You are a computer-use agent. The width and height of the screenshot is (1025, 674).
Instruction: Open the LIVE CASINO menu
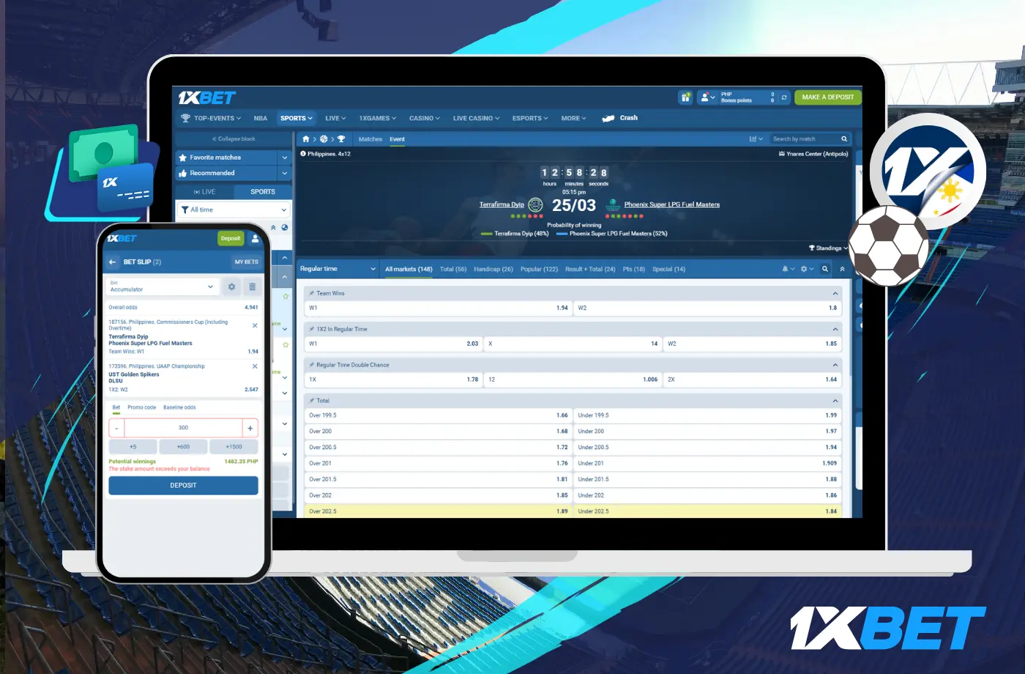[476, 118]
